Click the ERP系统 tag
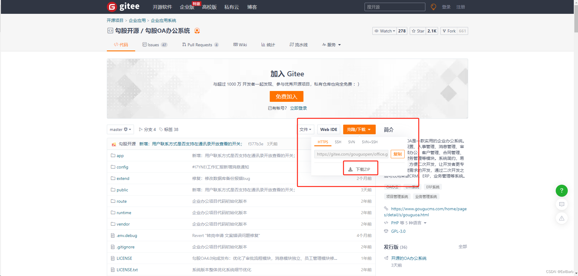 pyautogui.click(x=433, y=187)
